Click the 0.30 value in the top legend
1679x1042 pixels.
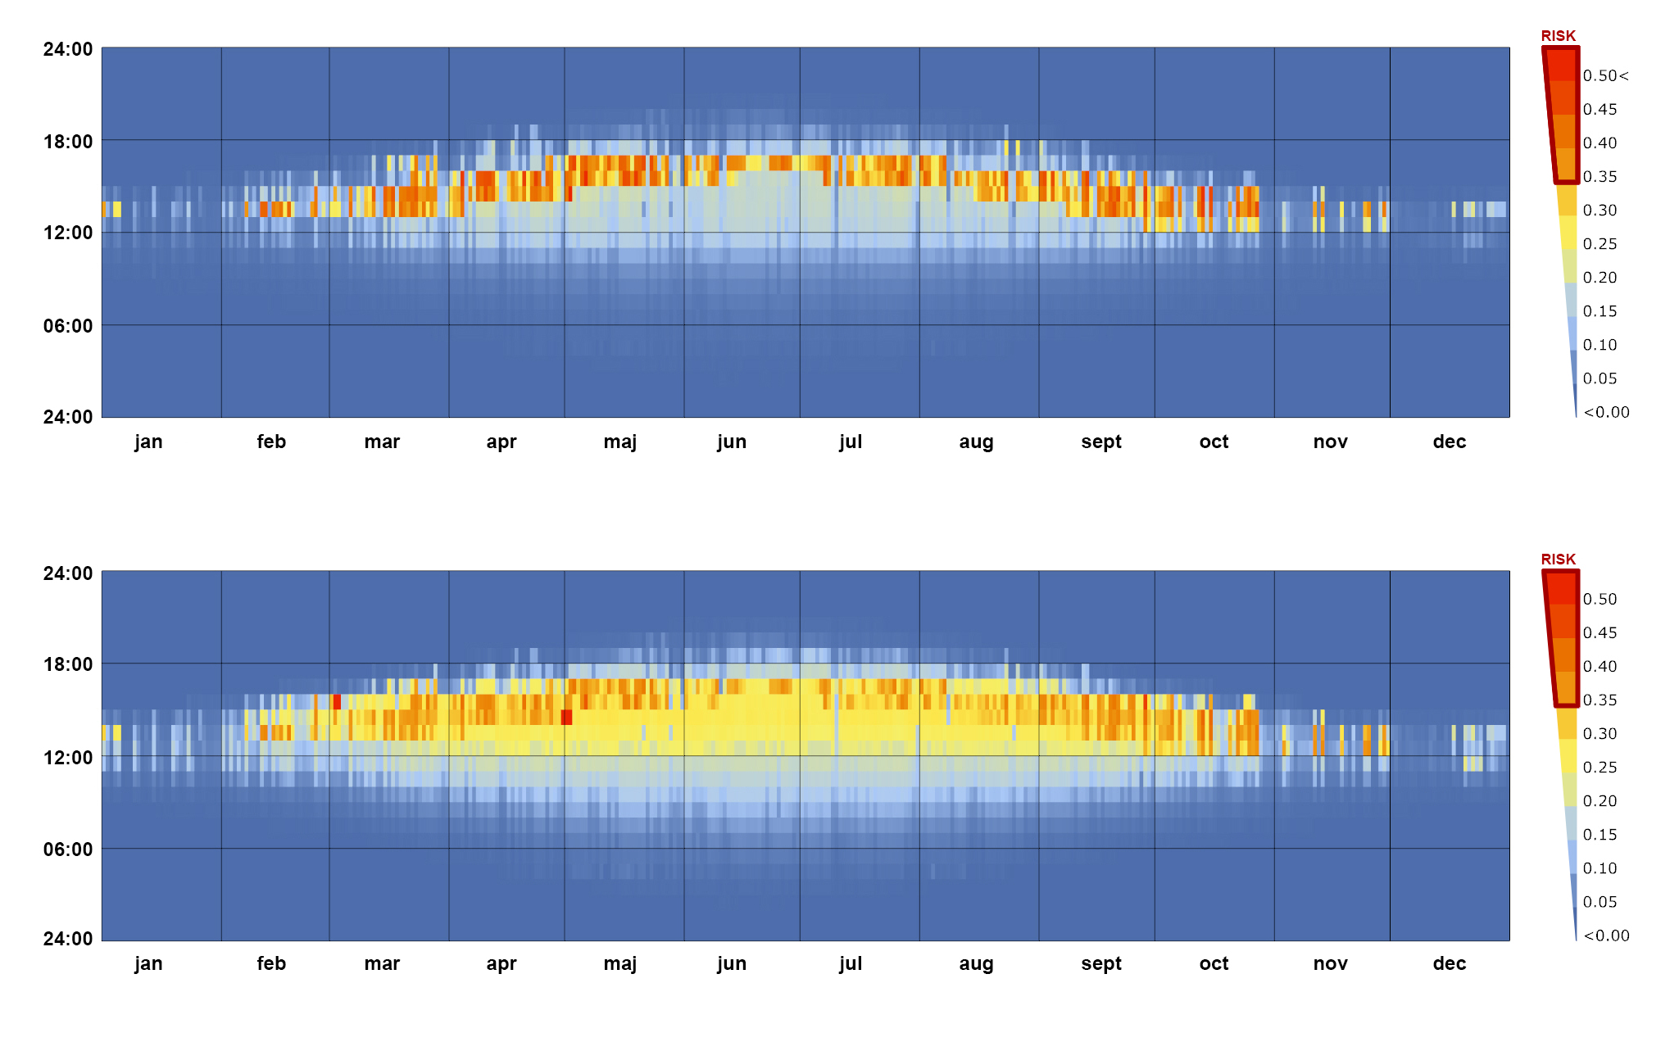pyautogui.click(x=1600, y=210)
